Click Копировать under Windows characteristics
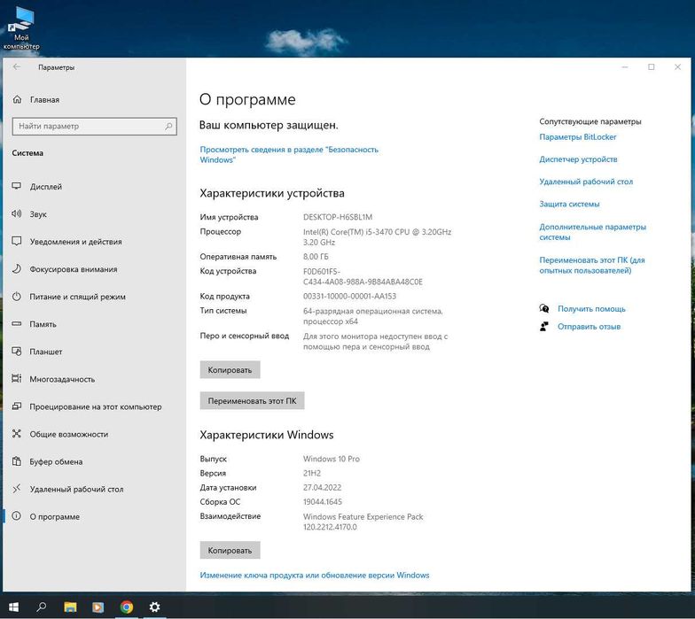This screenshot has width=695, height=619. pyautogui.click(x=230, y=551)
